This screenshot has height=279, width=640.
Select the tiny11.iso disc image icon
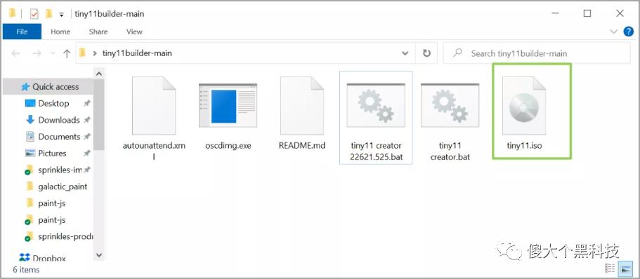pos(524,105)
